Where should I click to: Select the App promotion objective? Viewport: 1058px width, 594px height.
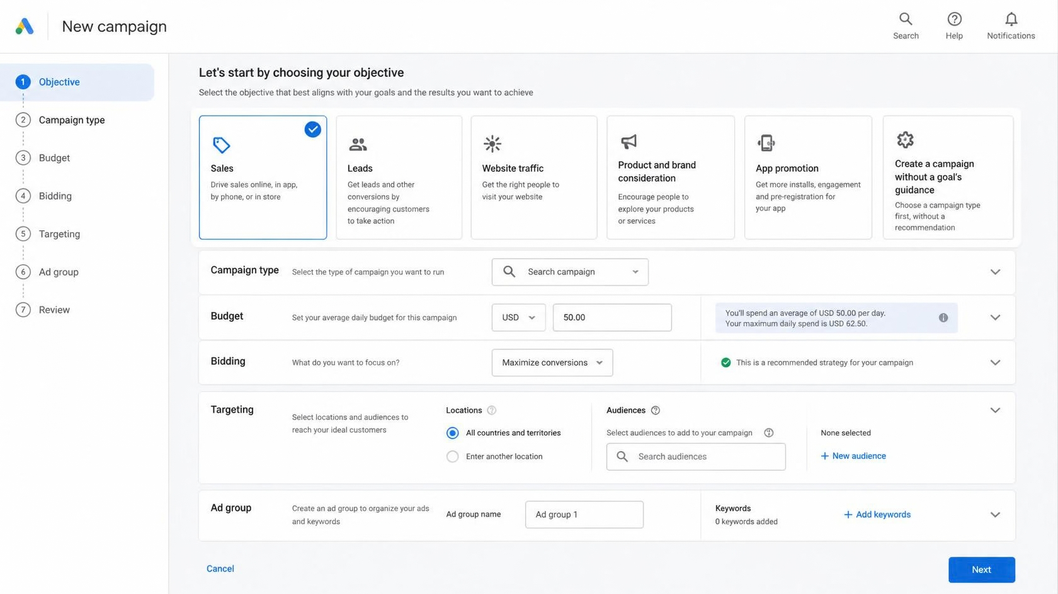[x=808, y=177]
